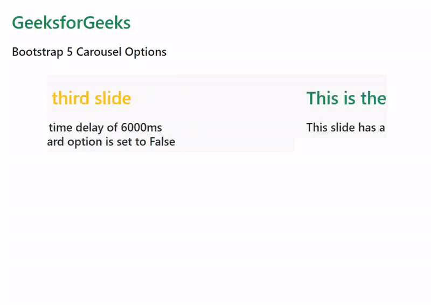Click the word "the" in green heading
Image resolution: width=431 pixels, height=305 pixels.
[373, 99]
